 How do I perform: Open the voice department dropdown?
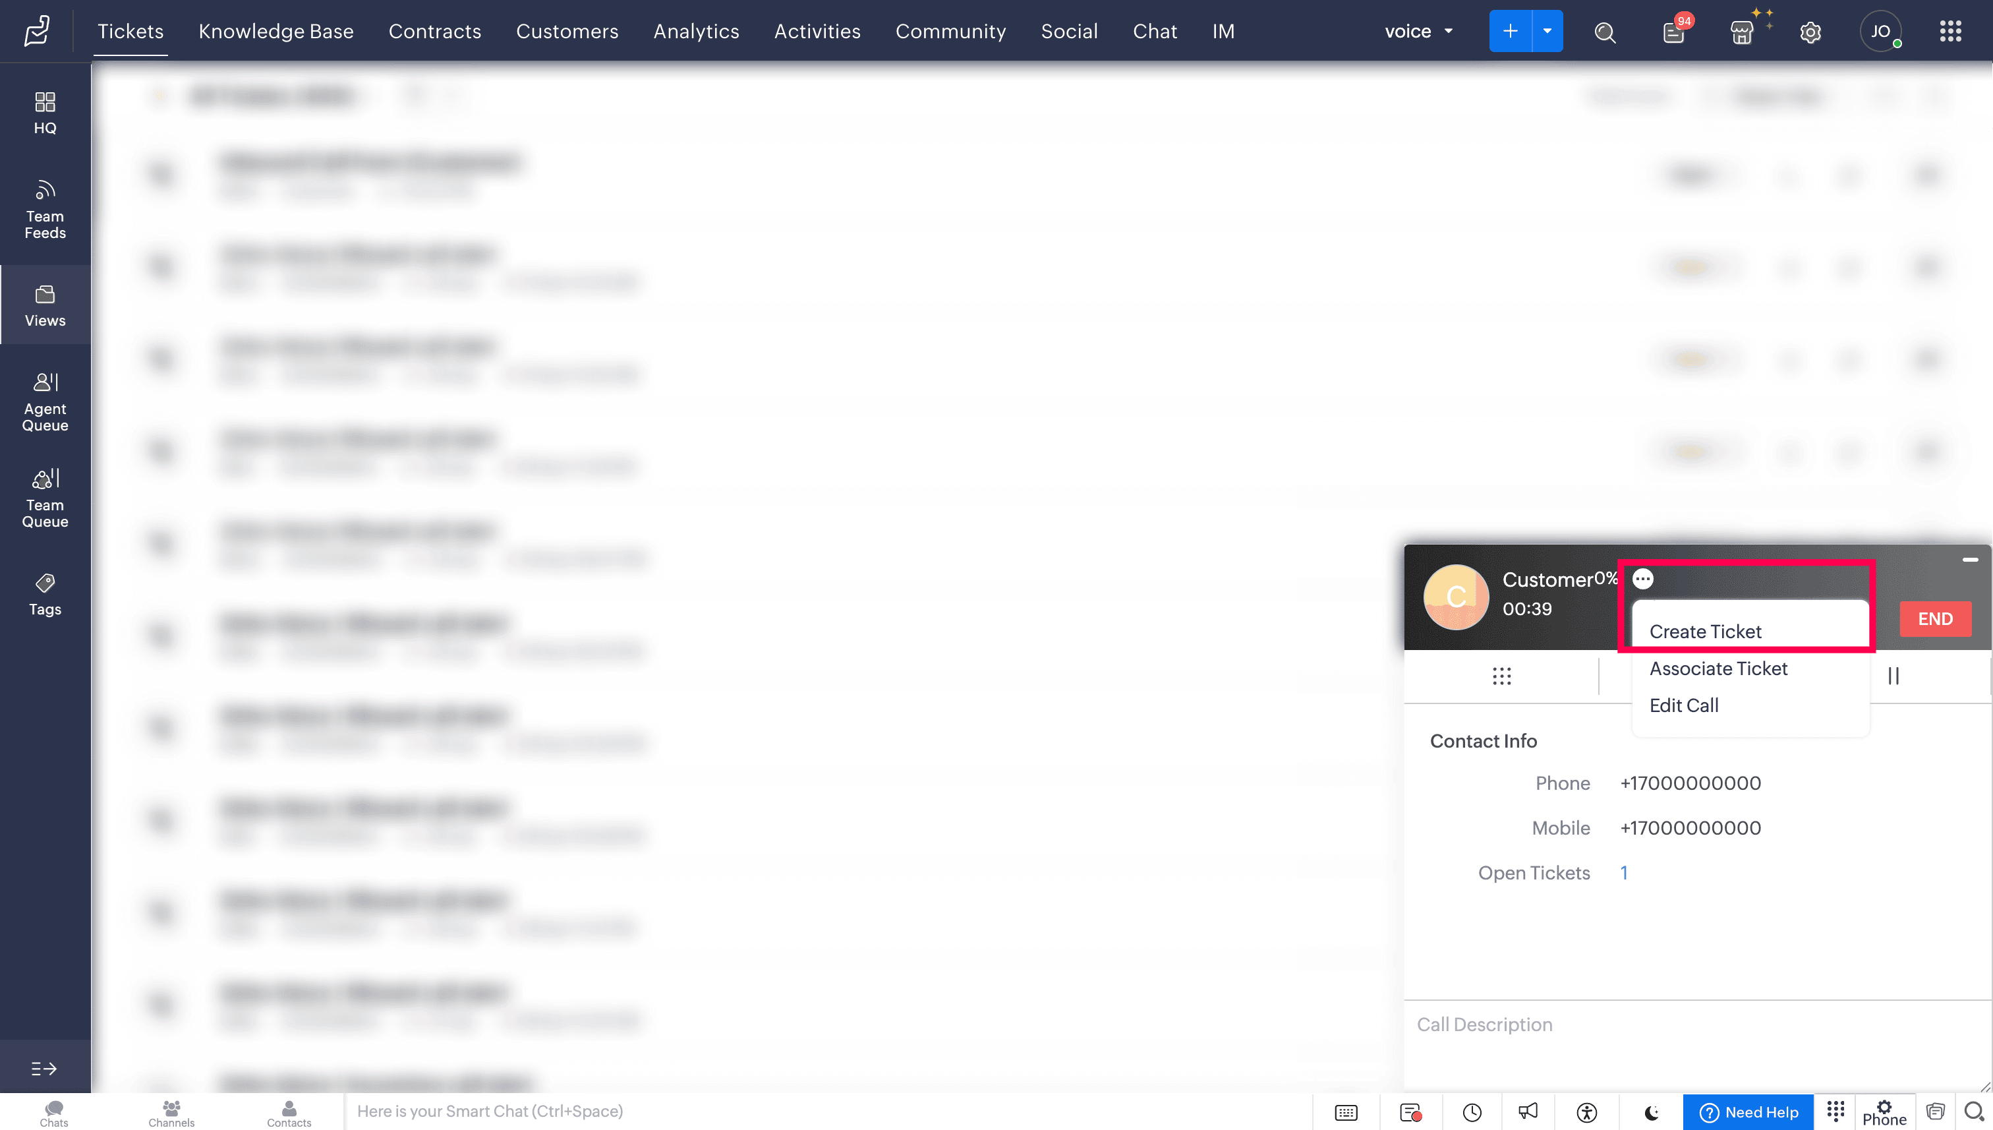coord(1418,32)
